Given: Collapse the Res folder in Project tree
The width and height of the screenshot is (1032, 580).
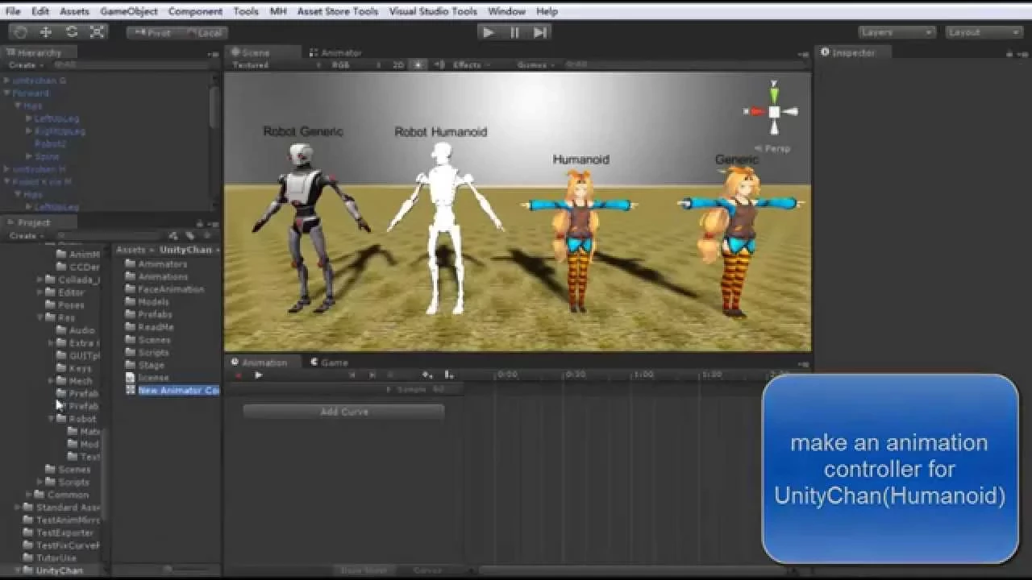Looking at the screenshot, I should click(40, 318).
